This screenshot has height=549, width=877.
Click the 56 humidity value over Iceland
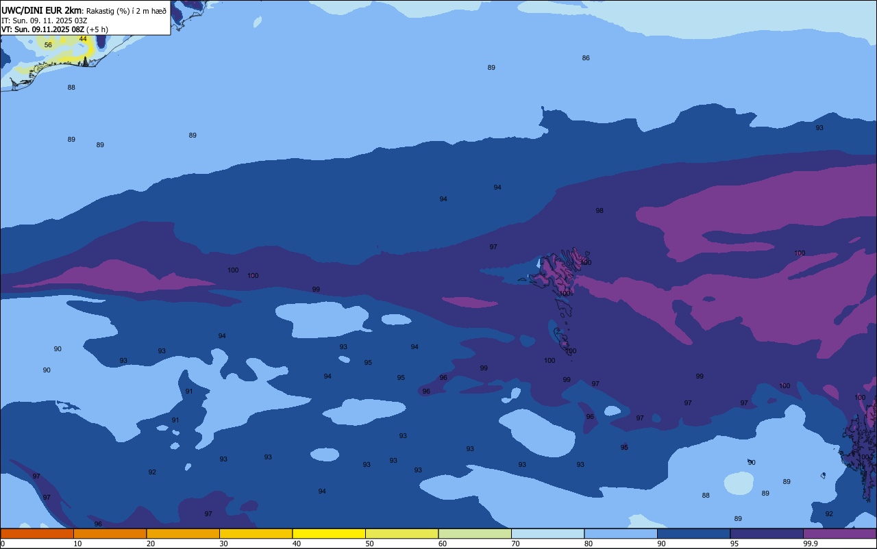[48, 45]
